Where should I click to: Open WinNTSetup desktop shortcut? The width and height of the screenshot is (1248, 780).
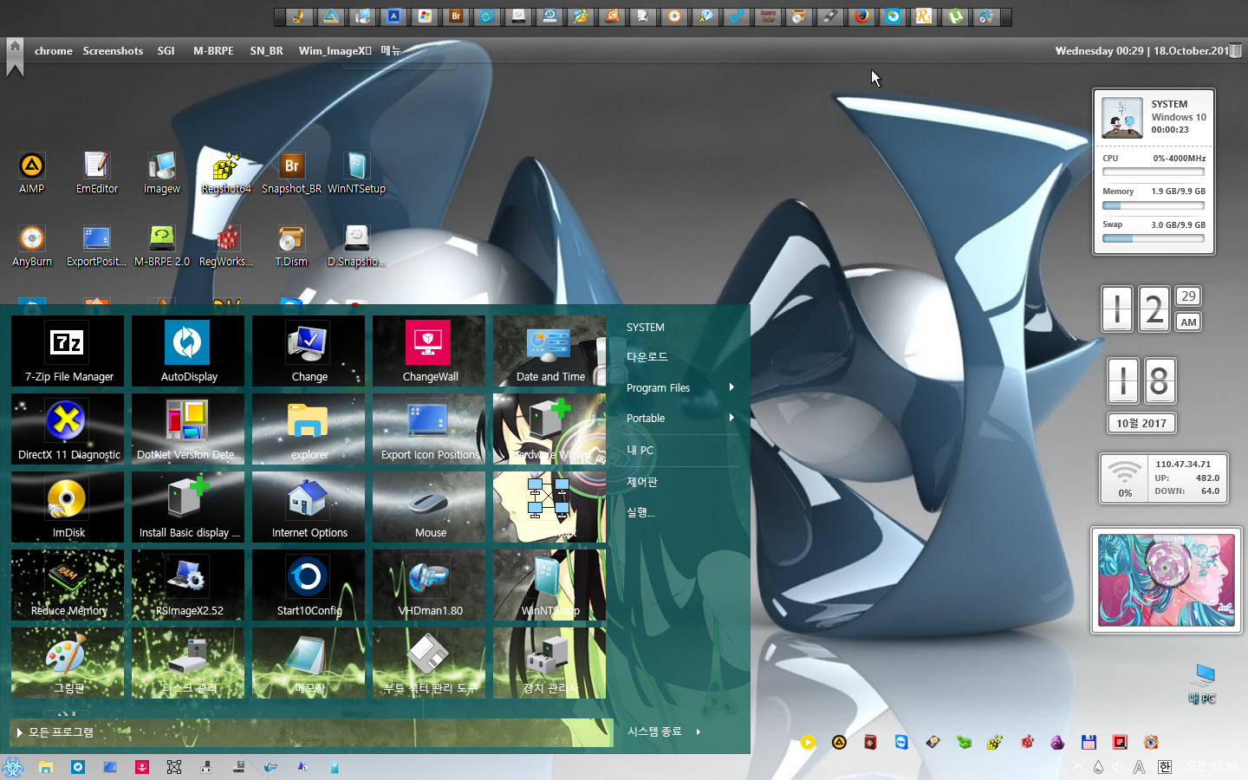click(356, 172)
